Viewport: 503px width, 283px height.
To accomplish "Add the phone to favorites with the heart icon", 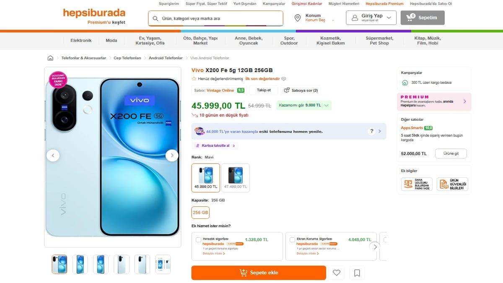I will click(336, 273).
